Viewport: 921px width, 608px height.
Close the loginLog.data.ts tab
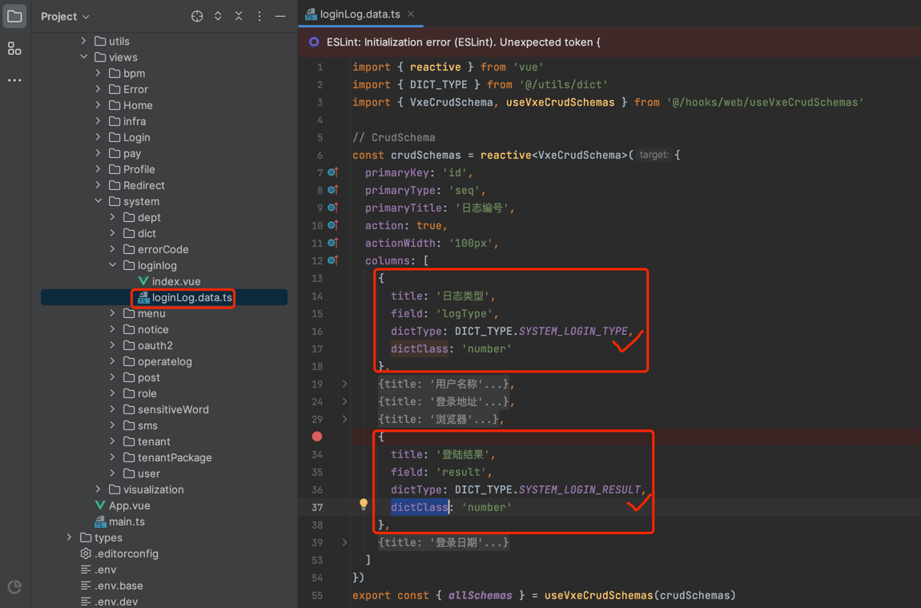coord(411,14)
